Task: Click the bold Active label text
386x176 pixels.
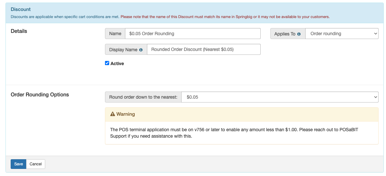Action: coord(117,64)
